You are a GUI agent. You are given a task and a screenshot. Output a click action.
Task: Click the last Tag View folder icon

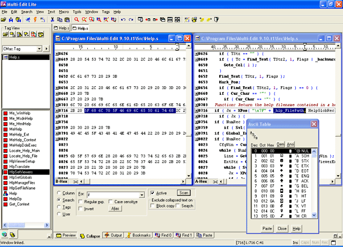tap(41, 34)
